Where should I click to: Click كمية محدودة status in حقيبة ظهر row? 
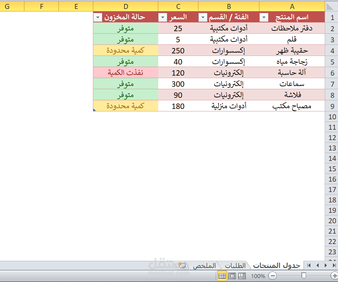[x=126, y=51]
